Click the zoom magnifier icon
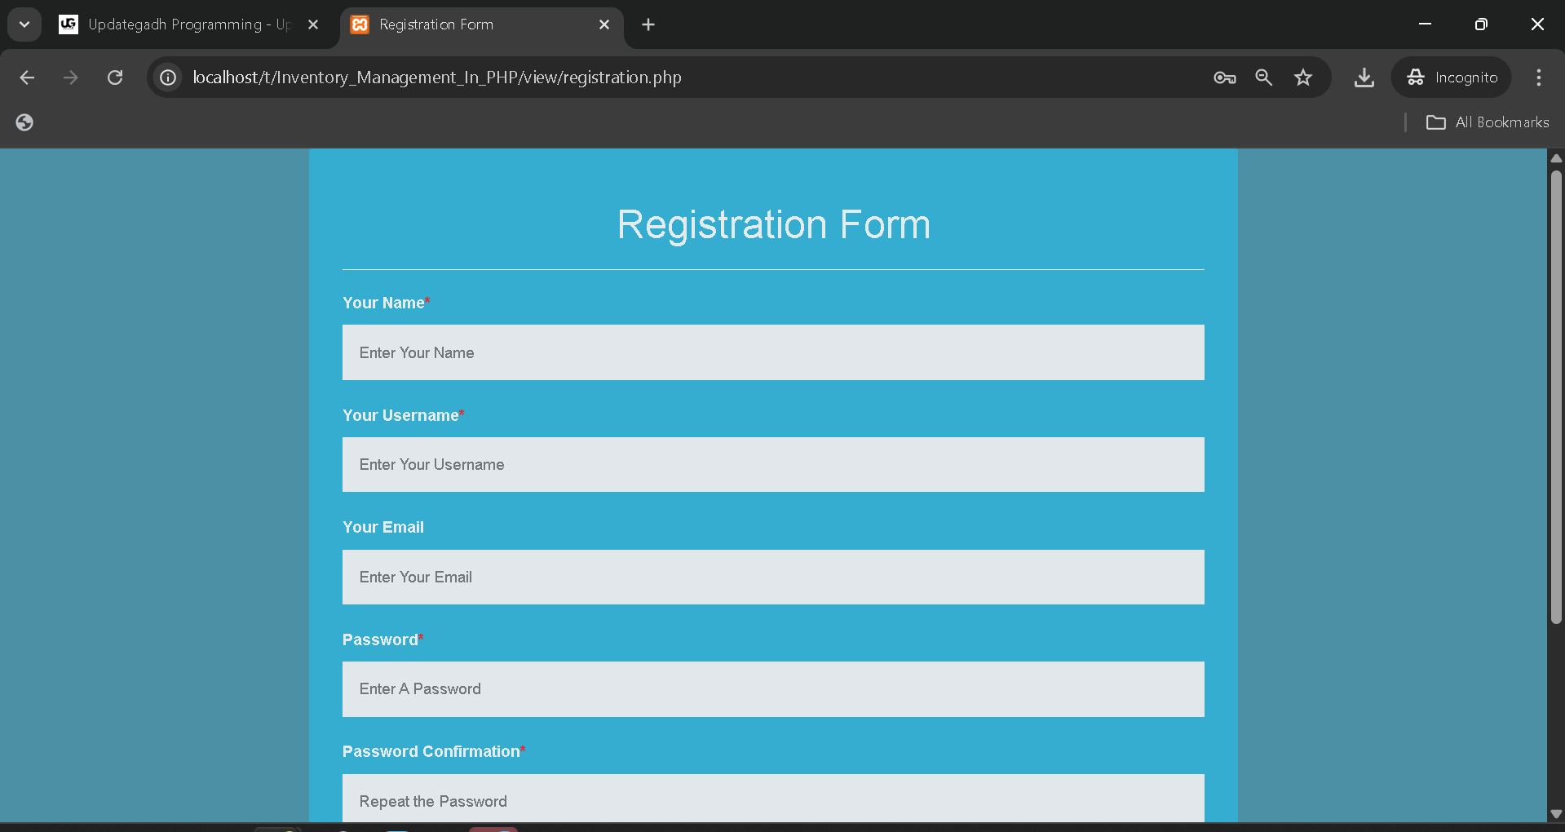The width and height of the screenshot is (1565, 832). (1263, 77)
